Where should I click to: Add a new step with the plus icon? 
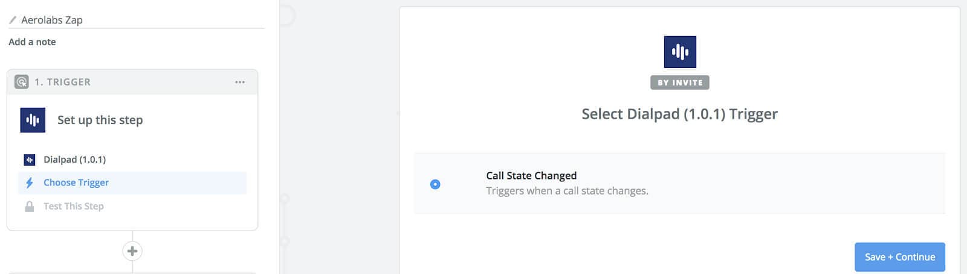(132, 251)
